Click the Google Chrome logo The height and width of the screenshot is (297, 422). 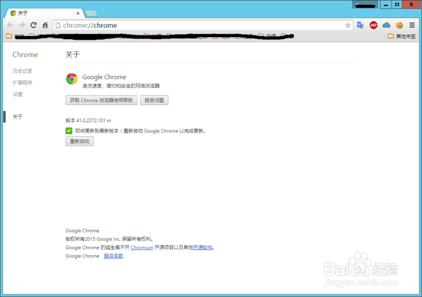[x=72, y=78]
